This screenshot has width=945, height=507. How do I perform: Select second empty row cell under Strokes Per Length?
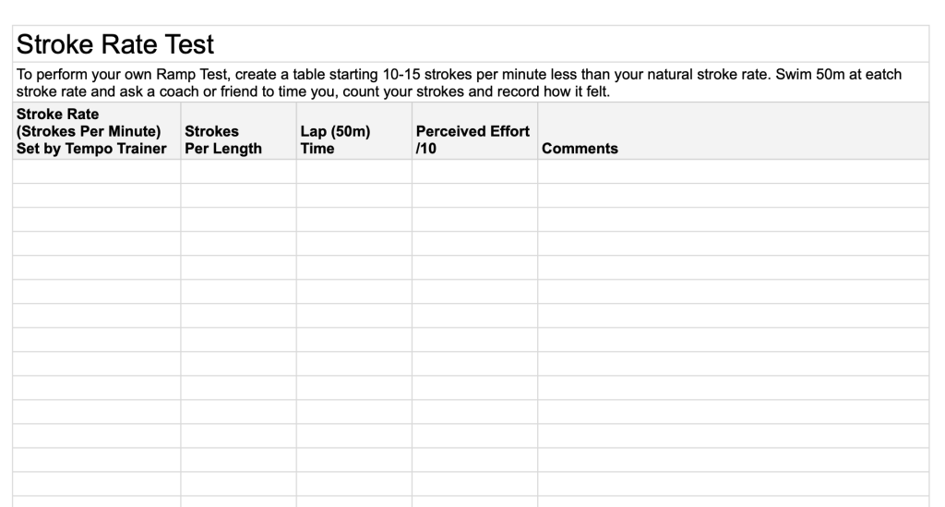pos(238,196)
